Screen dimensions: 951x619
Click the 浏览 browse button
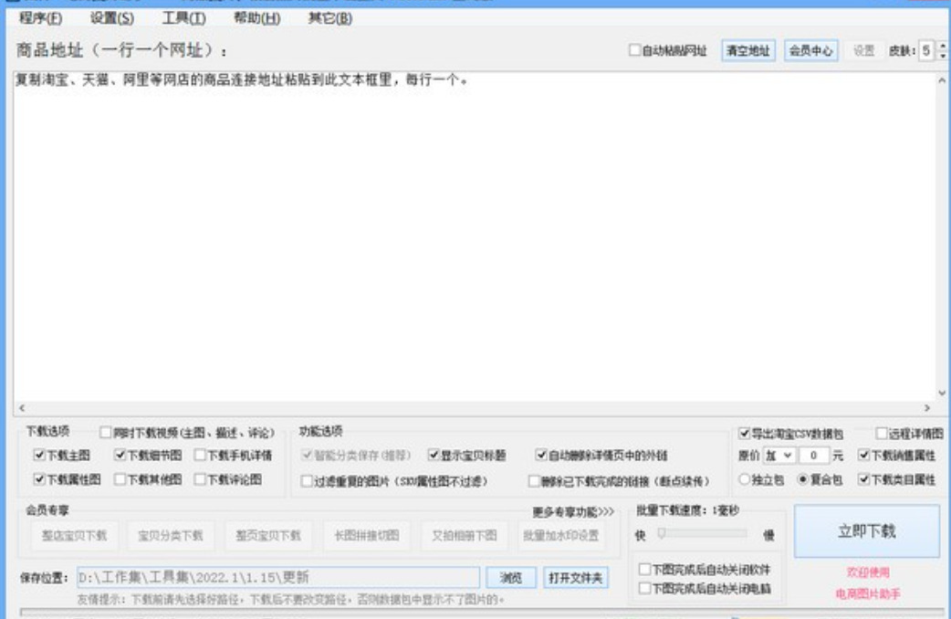[x=511, y=578]
